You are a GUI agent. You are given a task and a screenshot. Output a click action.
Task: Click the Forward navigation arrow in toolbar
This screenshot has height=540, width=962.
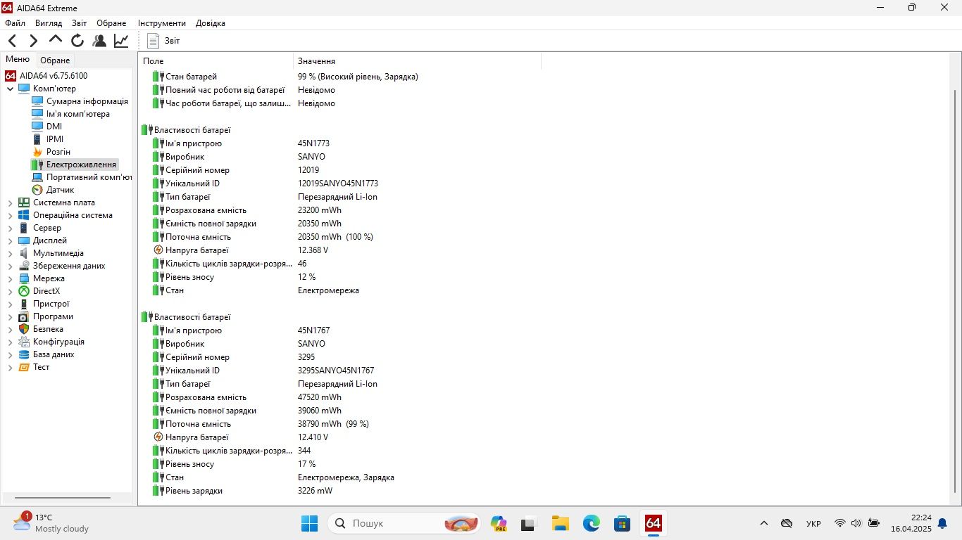pyautogui.click(x=34, y=41)
